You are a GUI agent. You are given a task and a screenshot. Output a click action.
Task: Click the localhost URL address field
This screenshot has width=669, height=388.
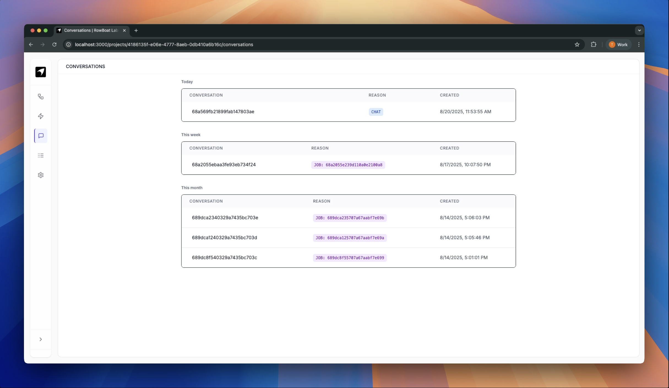(x=164, y=44)
